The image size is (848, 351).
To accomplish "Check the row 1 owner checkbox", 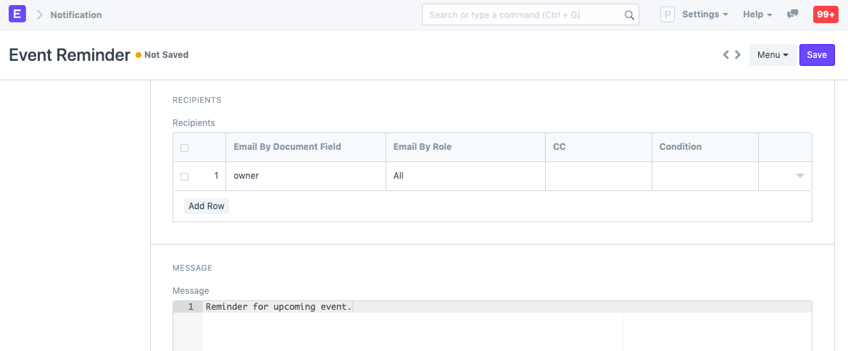I will click(x=184, y=177).
